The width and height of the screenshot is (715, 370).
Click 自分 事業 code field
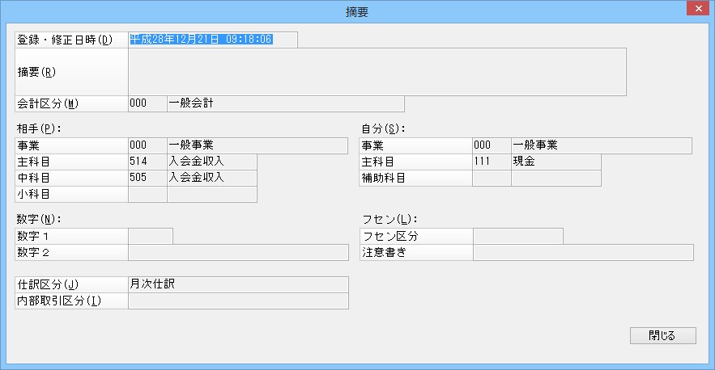coord(492,145)
